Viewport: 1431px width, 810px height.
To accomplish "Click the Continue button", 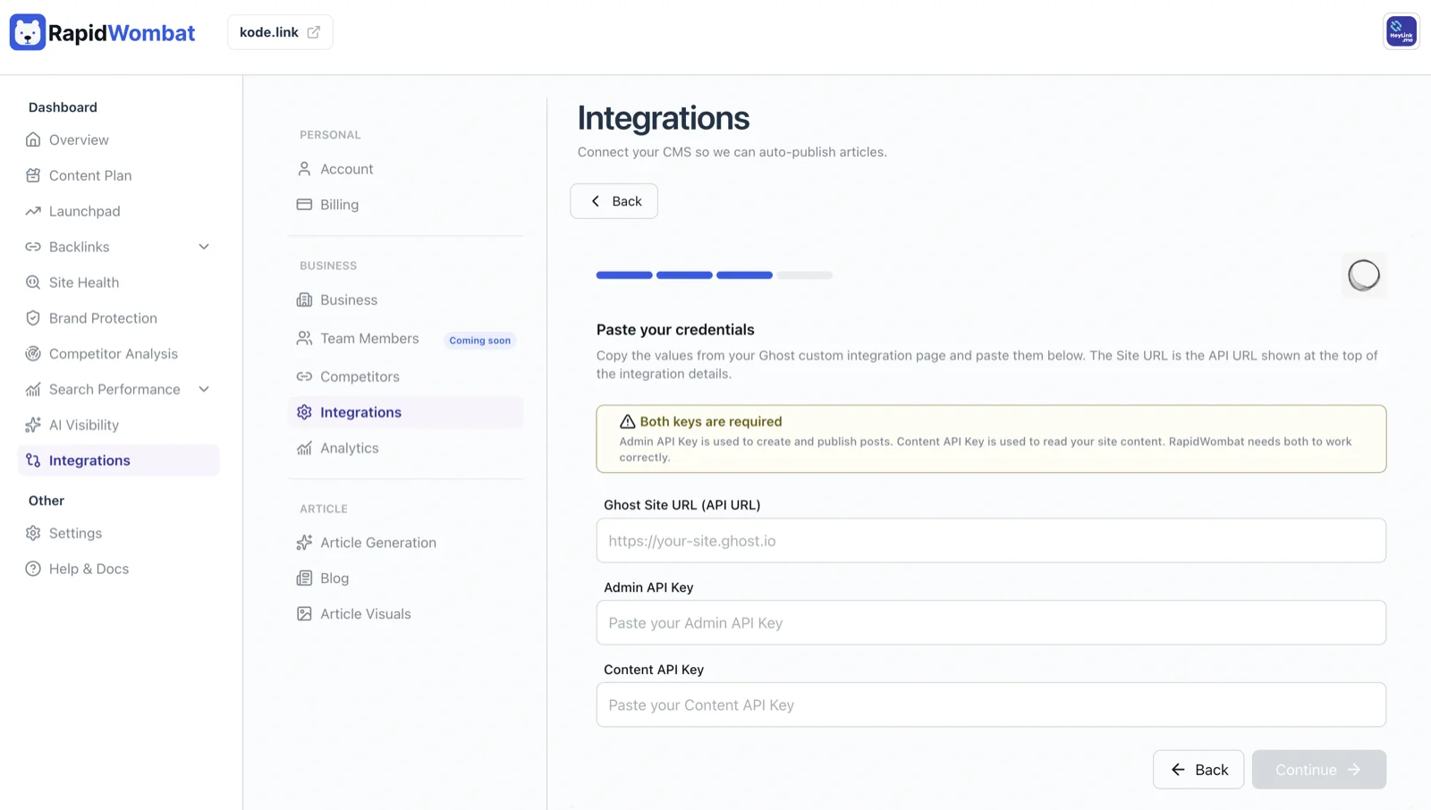I will click(x=1319, y=770).
